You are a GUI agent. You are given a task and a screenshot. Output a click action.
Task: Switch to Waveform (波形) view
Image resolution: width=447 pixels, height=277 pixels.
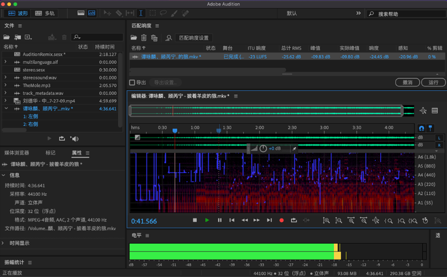point(18,13)
